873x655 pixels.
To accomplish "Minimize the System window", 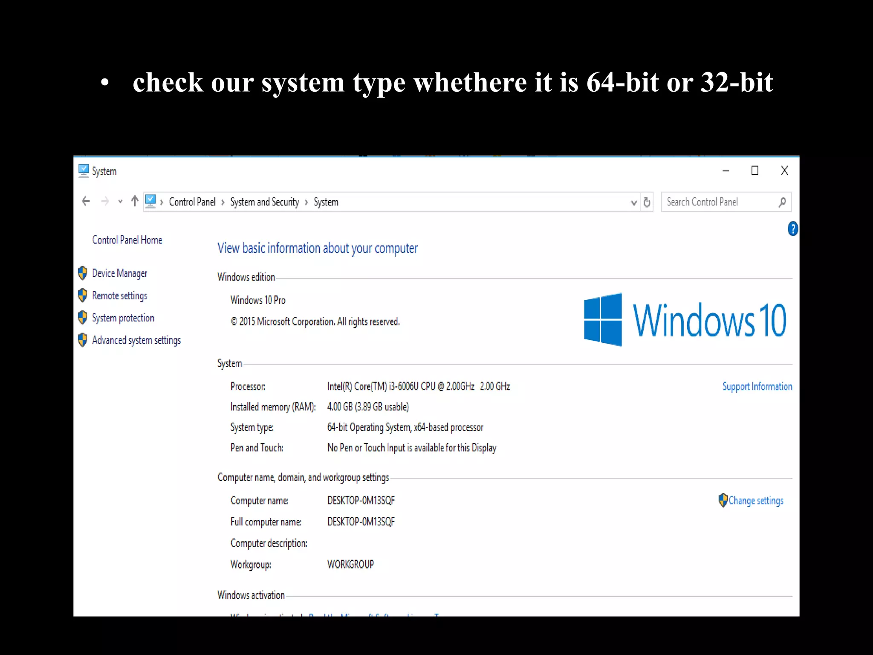I will click(726, 171).
